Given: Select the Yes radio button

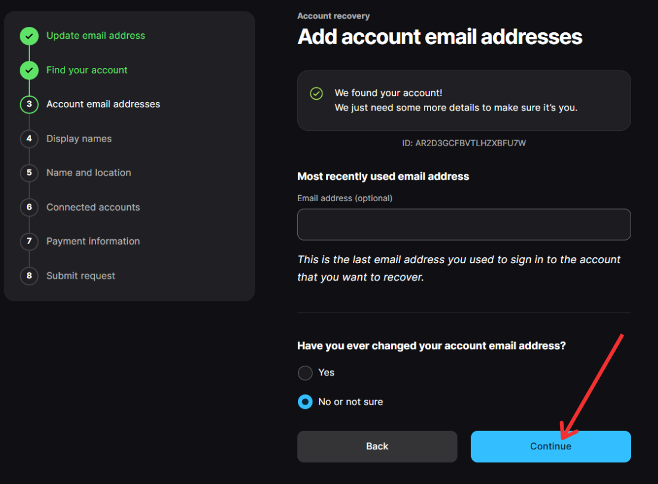Looking at the screenshot, I should (305, 373).
